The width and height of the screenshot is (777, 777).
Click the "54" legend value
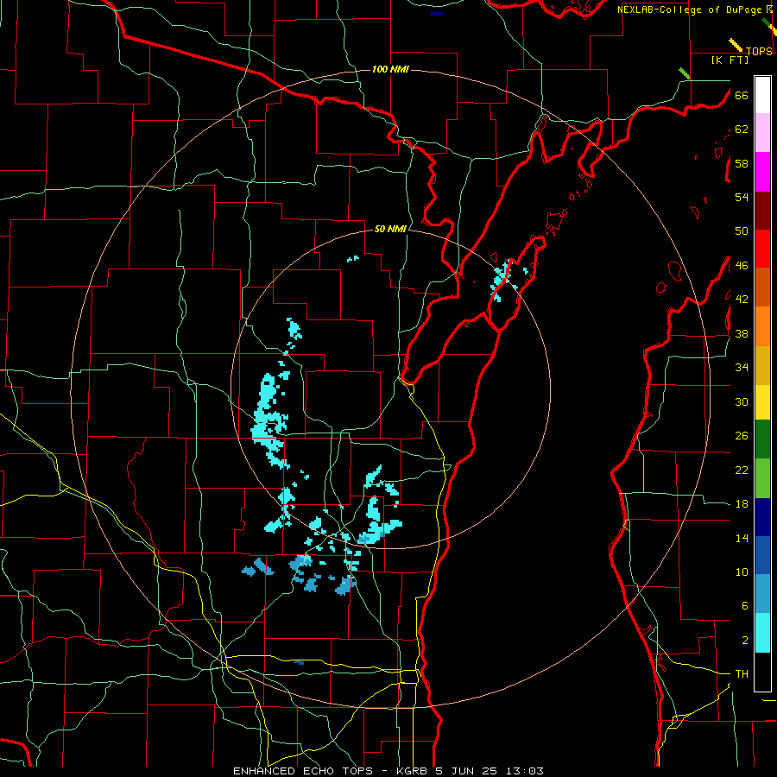pos(742,197)
